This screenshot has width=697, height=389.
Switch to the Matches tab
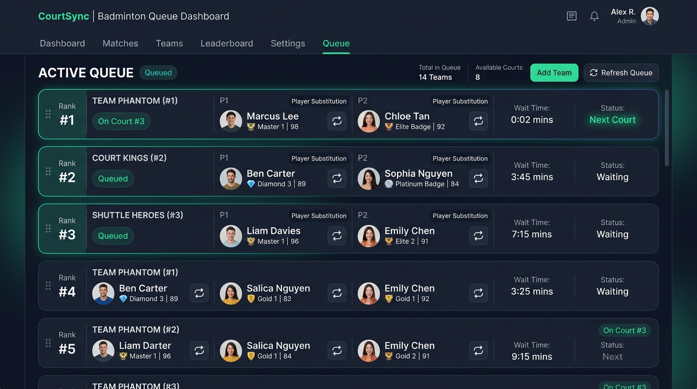click(x=121, y=44)
